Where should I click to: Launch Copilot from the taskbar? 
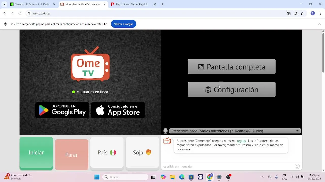click(163, 177)
